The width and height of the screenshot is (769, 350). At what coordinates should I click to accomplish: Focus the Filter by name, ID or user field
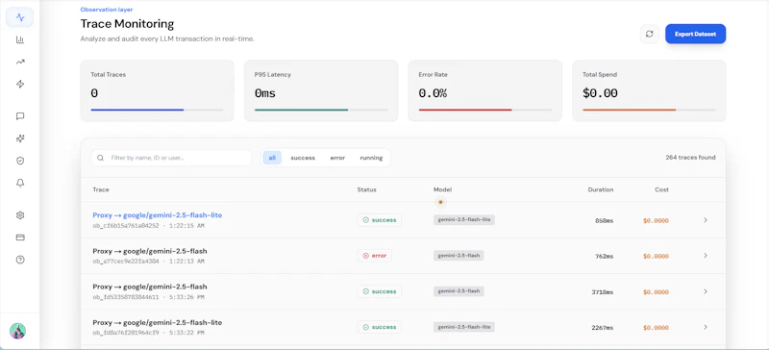[171, 158]
